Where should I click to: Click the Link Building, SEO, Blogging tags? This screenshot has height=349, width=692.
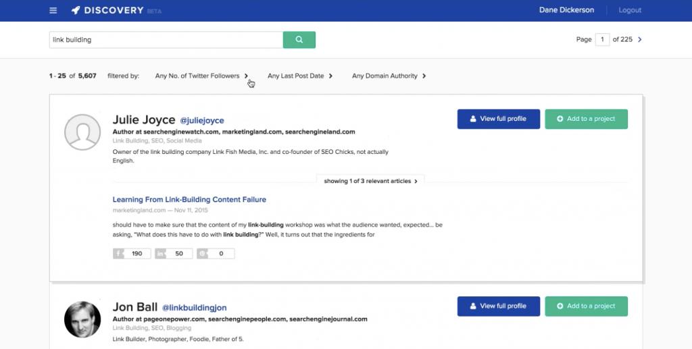coord(152,328)
